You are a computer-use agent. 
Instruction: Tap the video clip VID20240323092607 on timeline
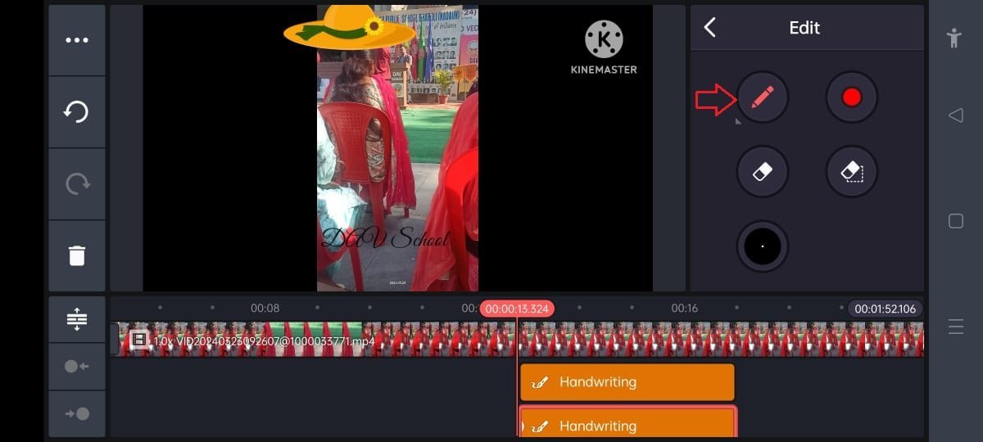point(311,339)
